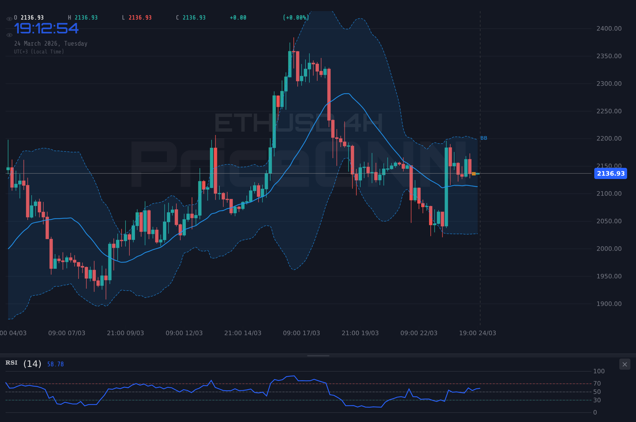
Task: Hide the clock and date display
Action: point(9,35)
